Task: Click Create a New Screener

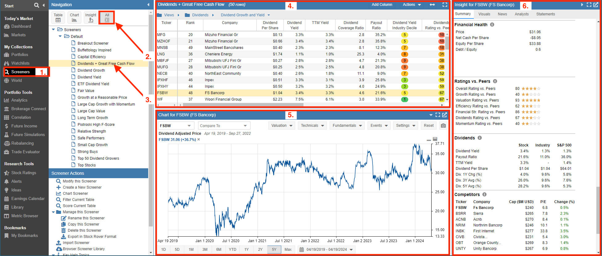Action: coord(82,187)
